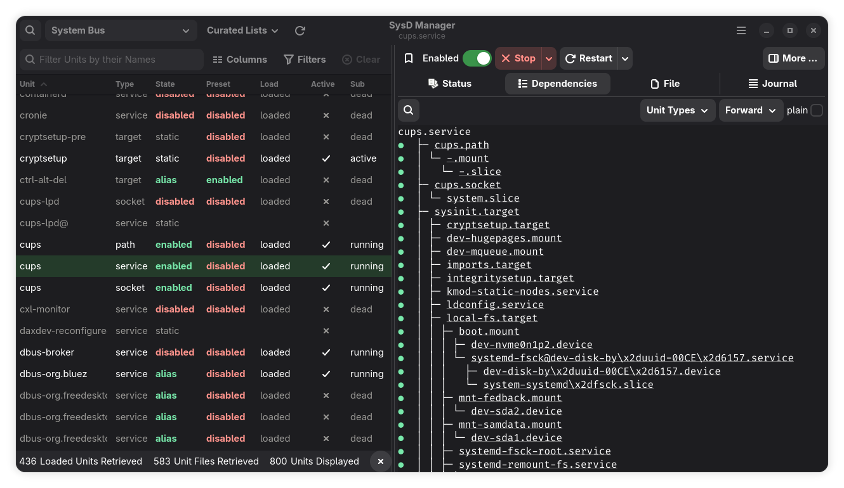Check the plain checkbox

tap(817, 110)
